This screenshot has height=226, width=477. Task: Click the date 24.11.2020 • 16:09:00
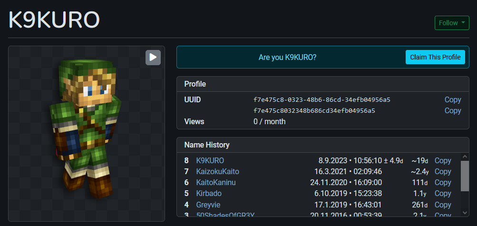(x=346, y=183)
